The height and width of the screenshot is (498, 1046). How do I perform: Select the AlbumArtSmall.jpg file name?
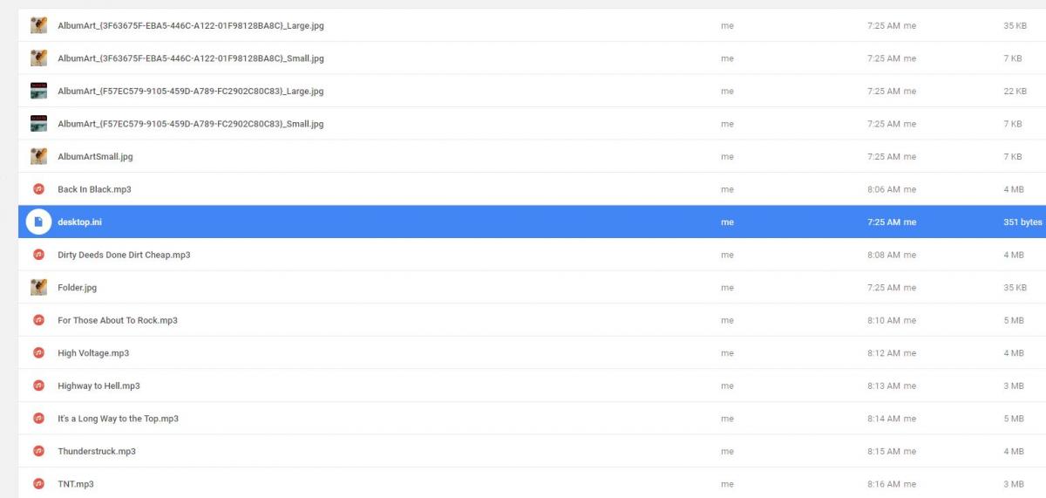pos(95,157)
